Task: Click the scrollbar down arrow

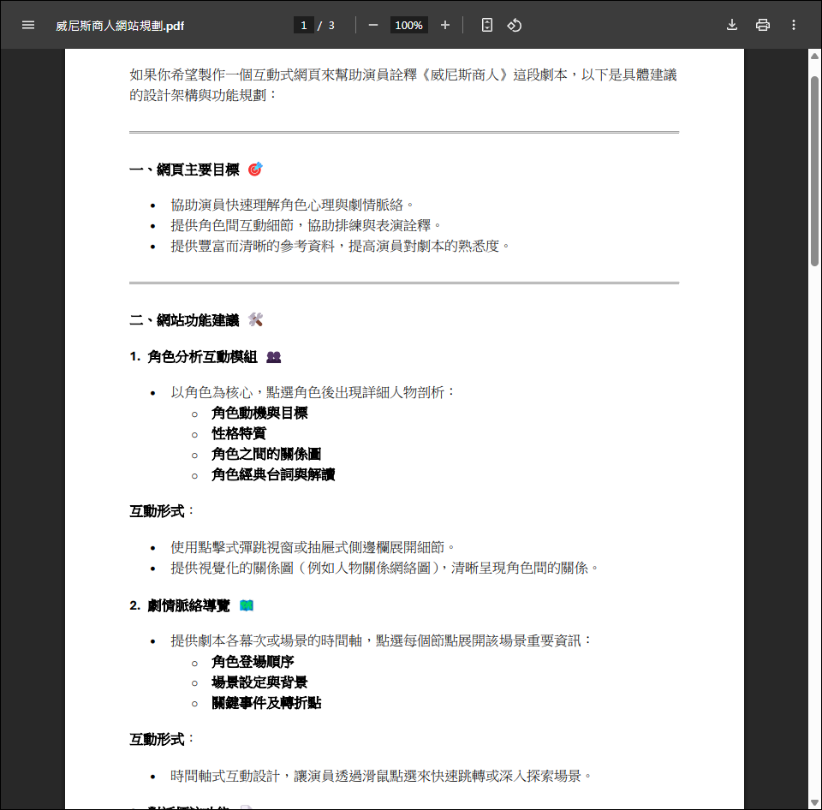Action: point(814,802)
